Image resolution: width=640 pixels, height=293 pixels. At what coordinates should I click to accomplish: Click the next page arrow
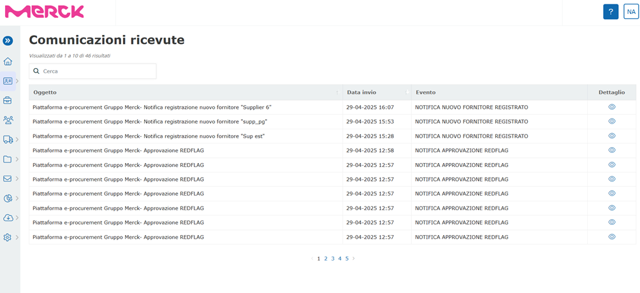(x=354, y=259)
